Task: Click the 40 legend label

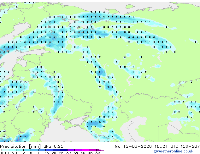Action: tap(83, 153)
